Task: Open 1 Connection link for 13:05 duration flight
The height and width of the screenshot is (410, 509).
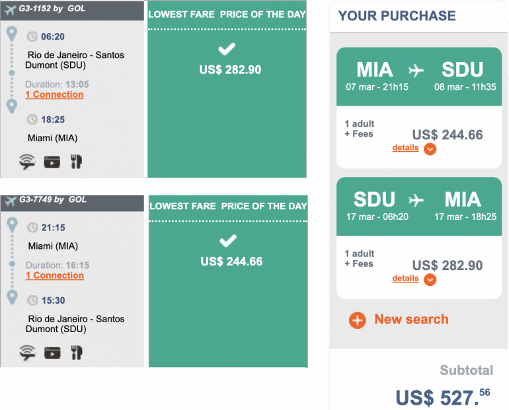Action: click(x=54, y=94)
